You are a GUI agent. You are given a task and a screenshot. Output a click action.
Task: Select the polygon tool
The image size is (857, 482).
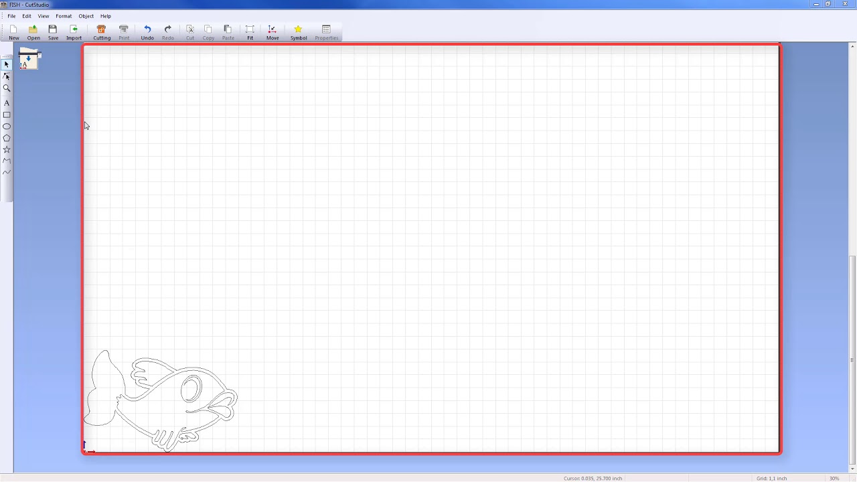pyautogui.click(x=7, y=138)
